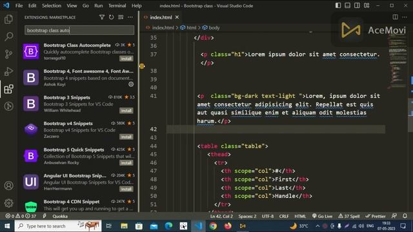Install Bootstrap Class Autocomplete extension
Screen dimensions: 413x232
click(x=126, y=59)
